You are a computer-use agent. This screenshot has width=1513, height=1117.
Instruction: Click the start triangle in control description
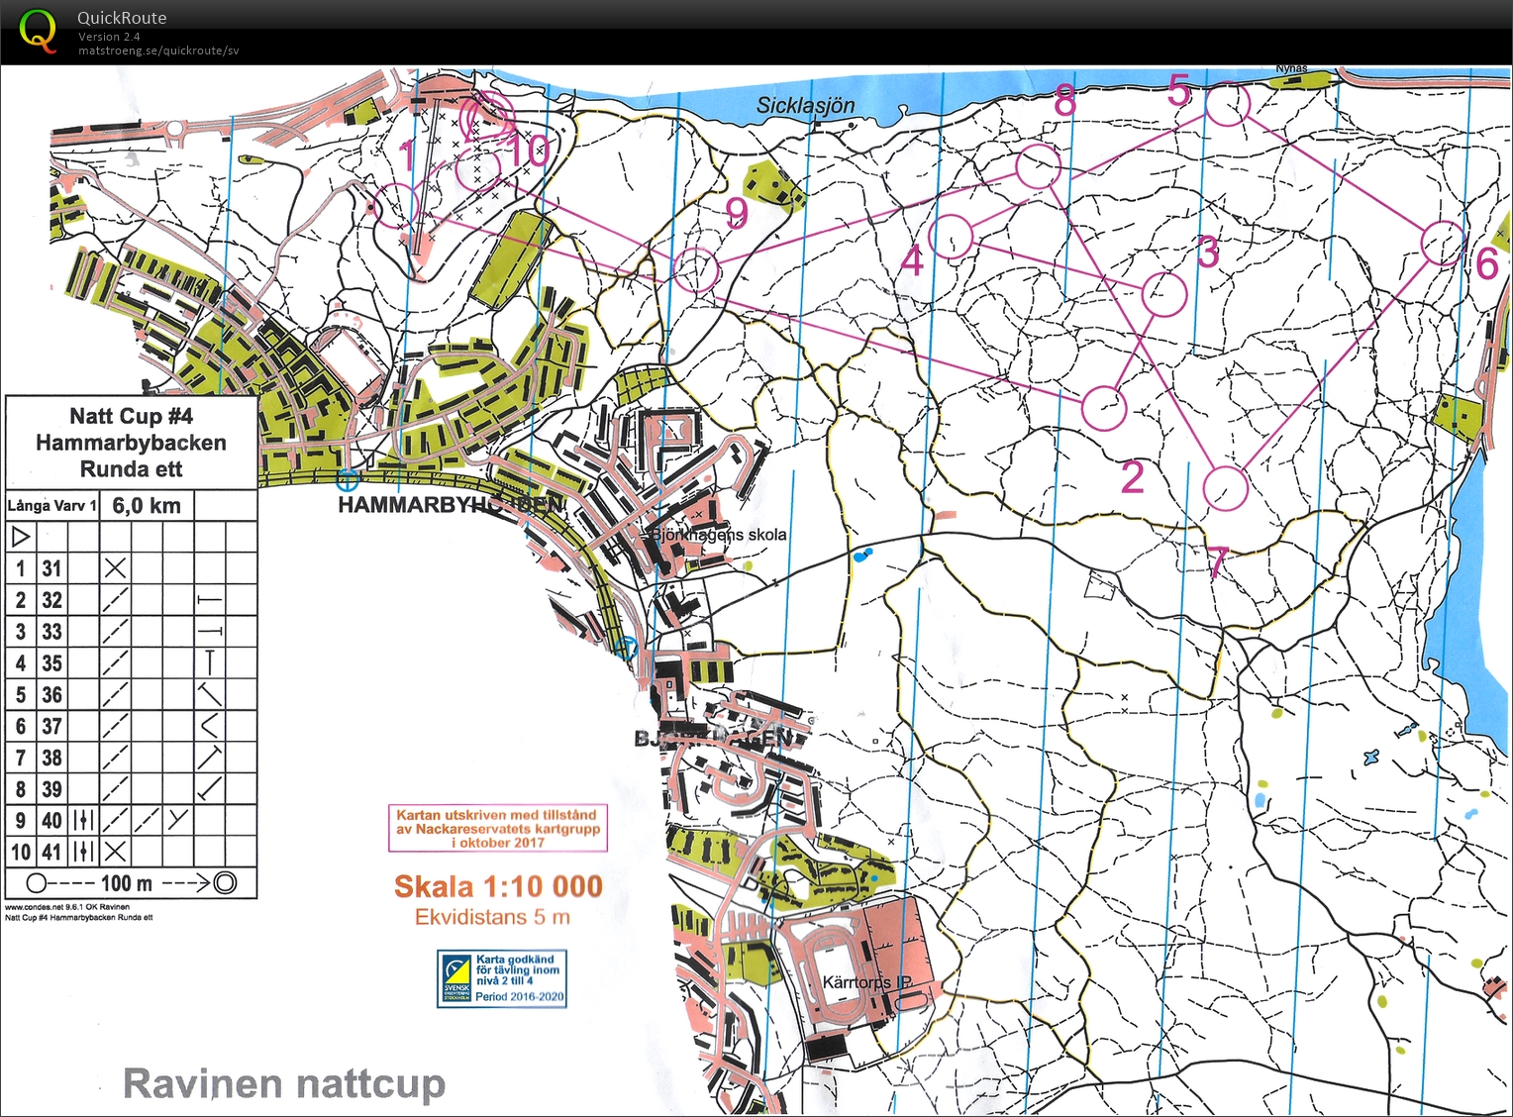(21, 537)
